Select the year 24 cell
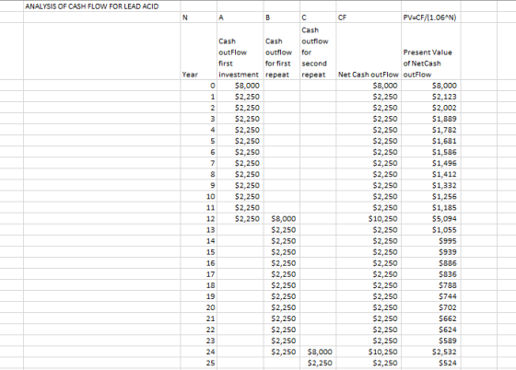516x370 pixels. 198,352
